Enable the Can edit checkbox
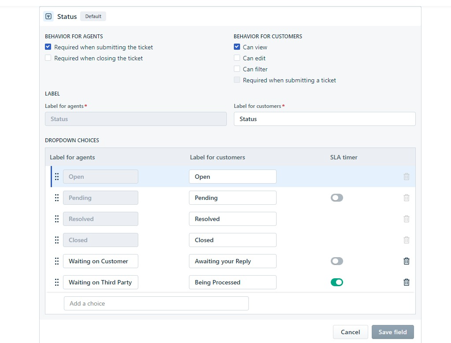The image size is (451, 343). click(237, 58)
